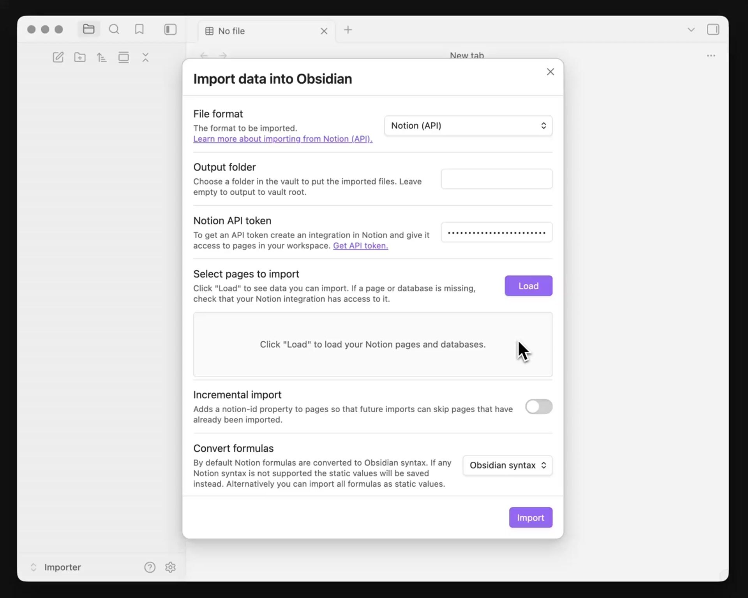The image size is (748, 598).
Task: Create a new folder icon
Action: coord(80,57)
